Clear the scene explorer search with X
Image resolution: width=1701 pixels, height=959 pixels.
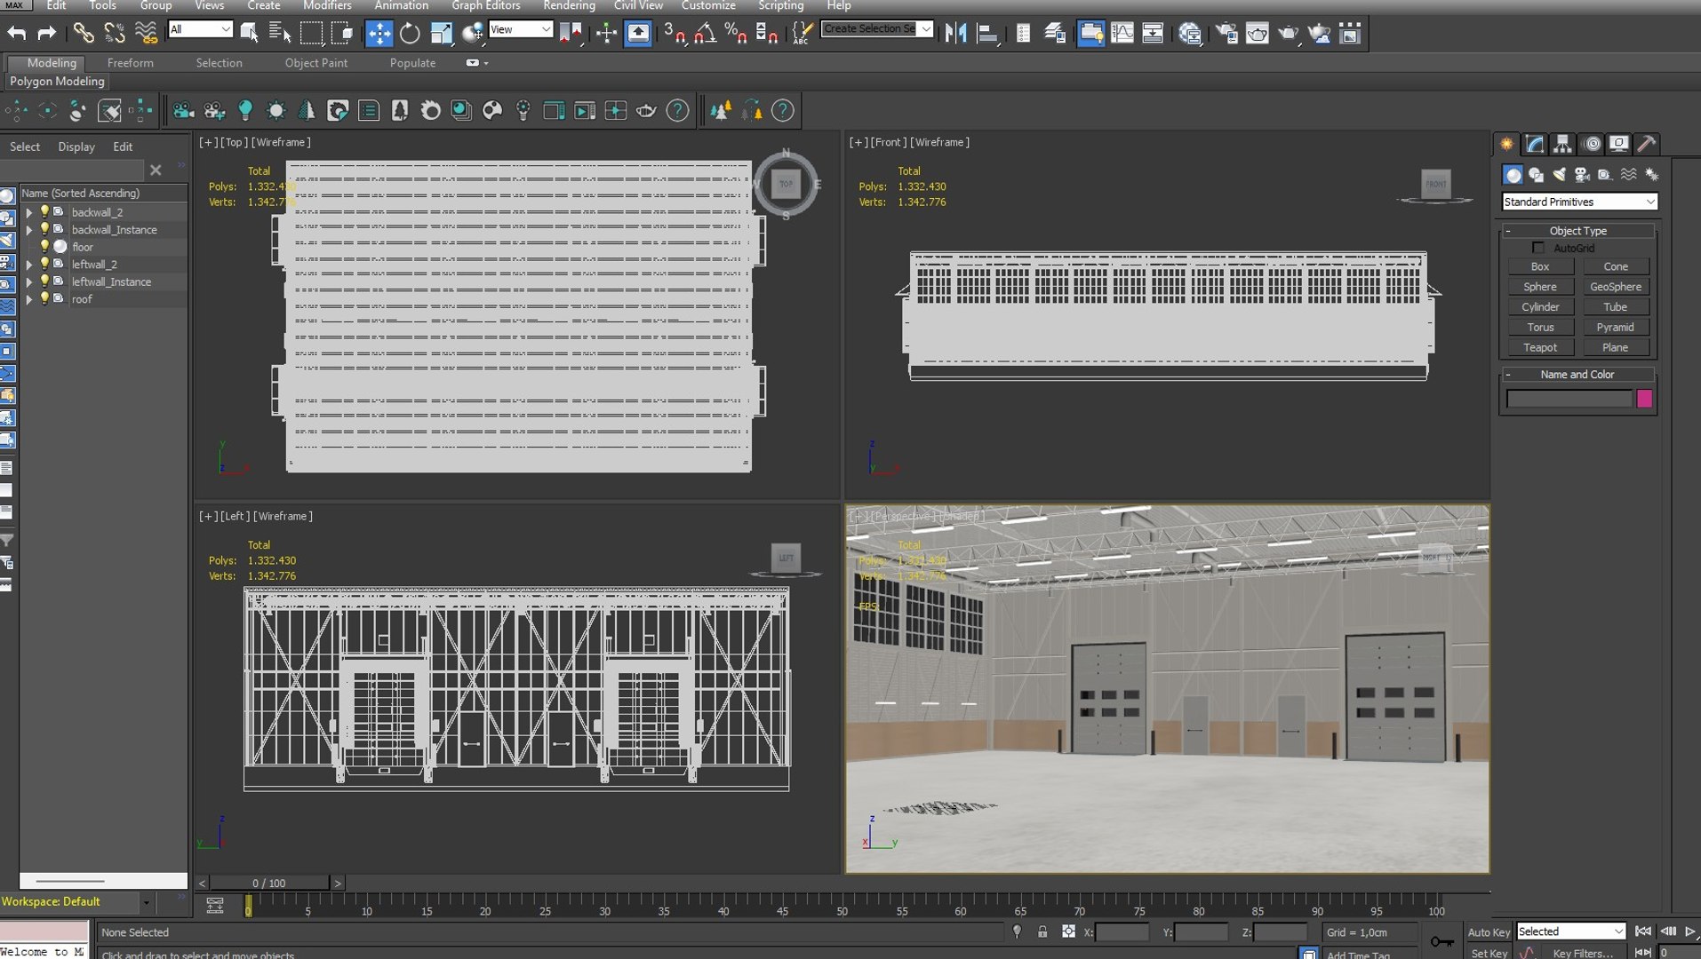click(156, 170)
